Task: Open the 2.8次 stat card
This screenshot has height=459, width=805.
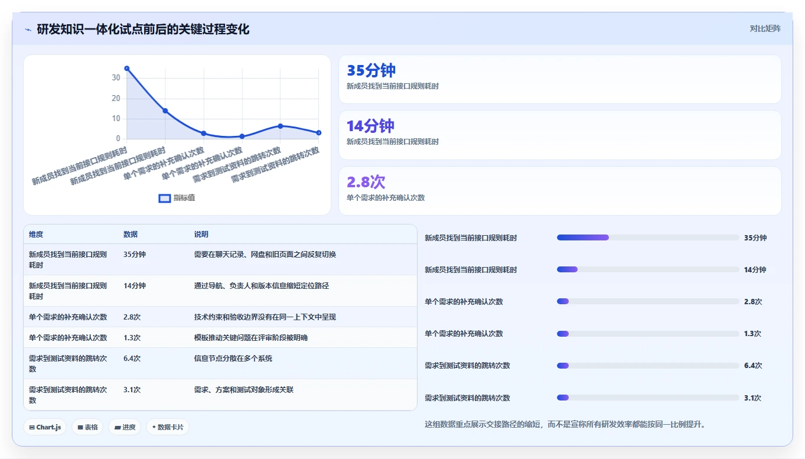Action: (x=560, y=191)
